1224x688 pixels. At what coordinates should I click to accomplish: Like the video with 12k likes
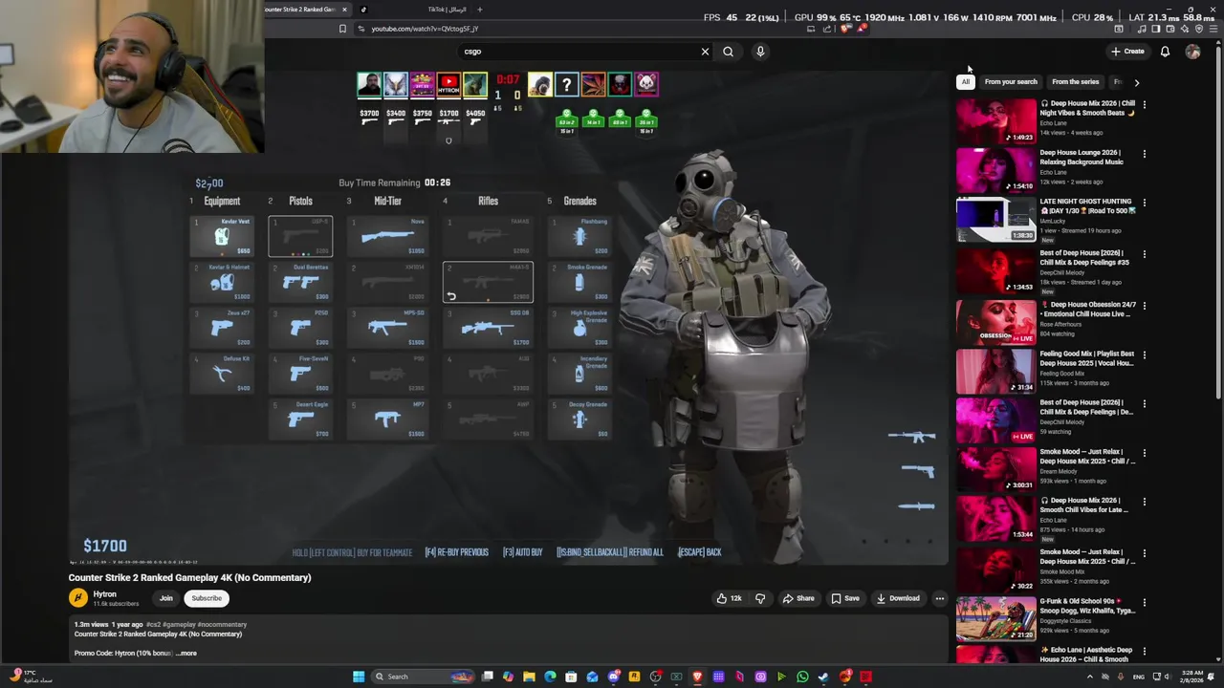click(x=729, y=598)
